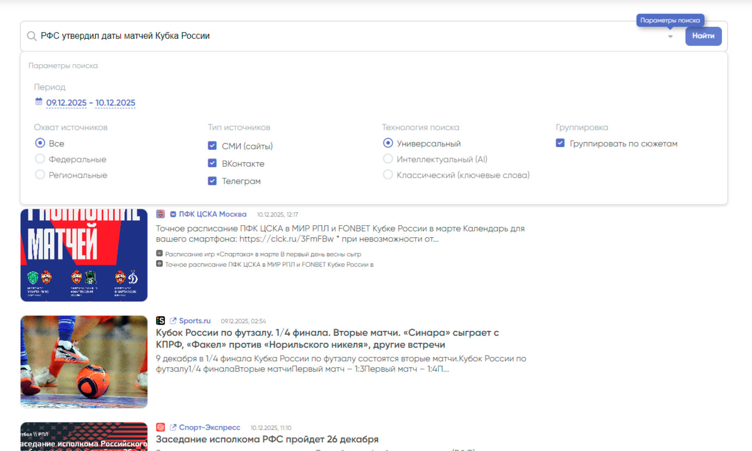The width and height of the screenshot is (752, 451).
Task: Open the end date 10.12.2025 picker
Action: (x=115, y=103)
